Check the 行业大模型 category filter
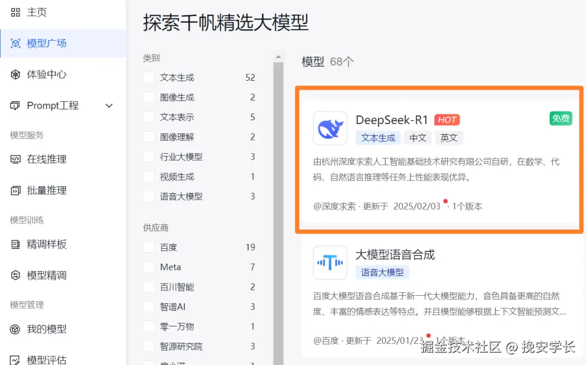 pos(149,157)
